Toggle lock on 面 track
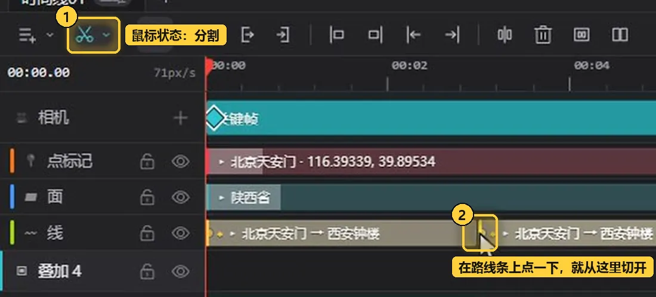 pos(147,197)
